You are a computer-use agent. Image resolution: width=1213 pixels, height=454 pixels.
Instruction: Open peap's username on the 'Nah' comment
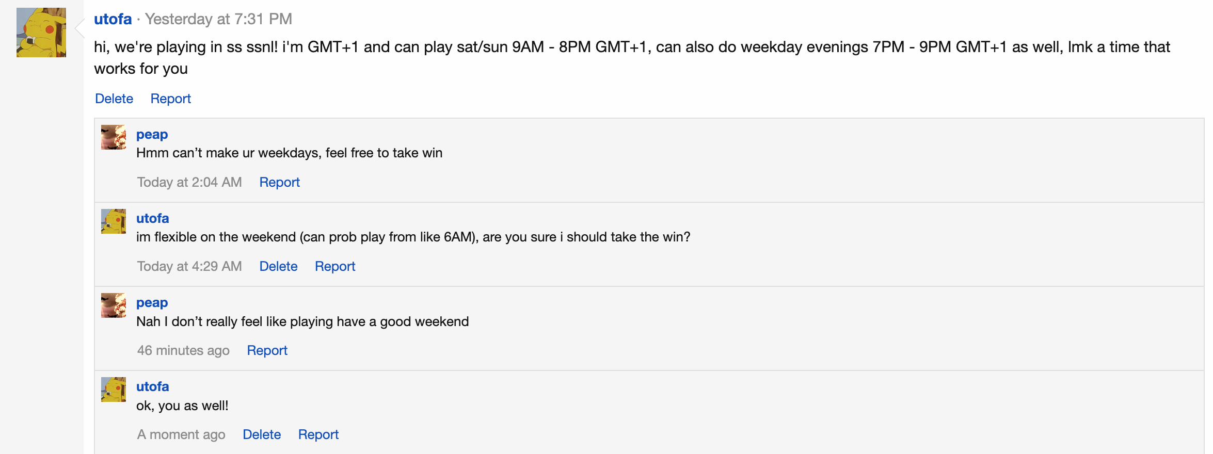(152, 302)
